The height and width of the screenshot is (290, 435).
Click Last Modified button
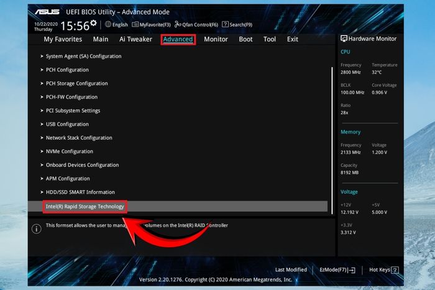click(291, 270)
